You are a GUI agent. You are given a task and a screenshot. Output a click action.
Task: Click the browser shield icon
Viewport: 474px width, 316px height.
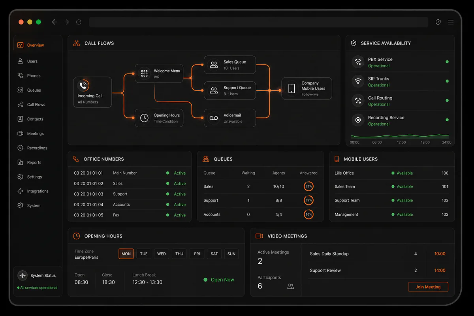438,22
